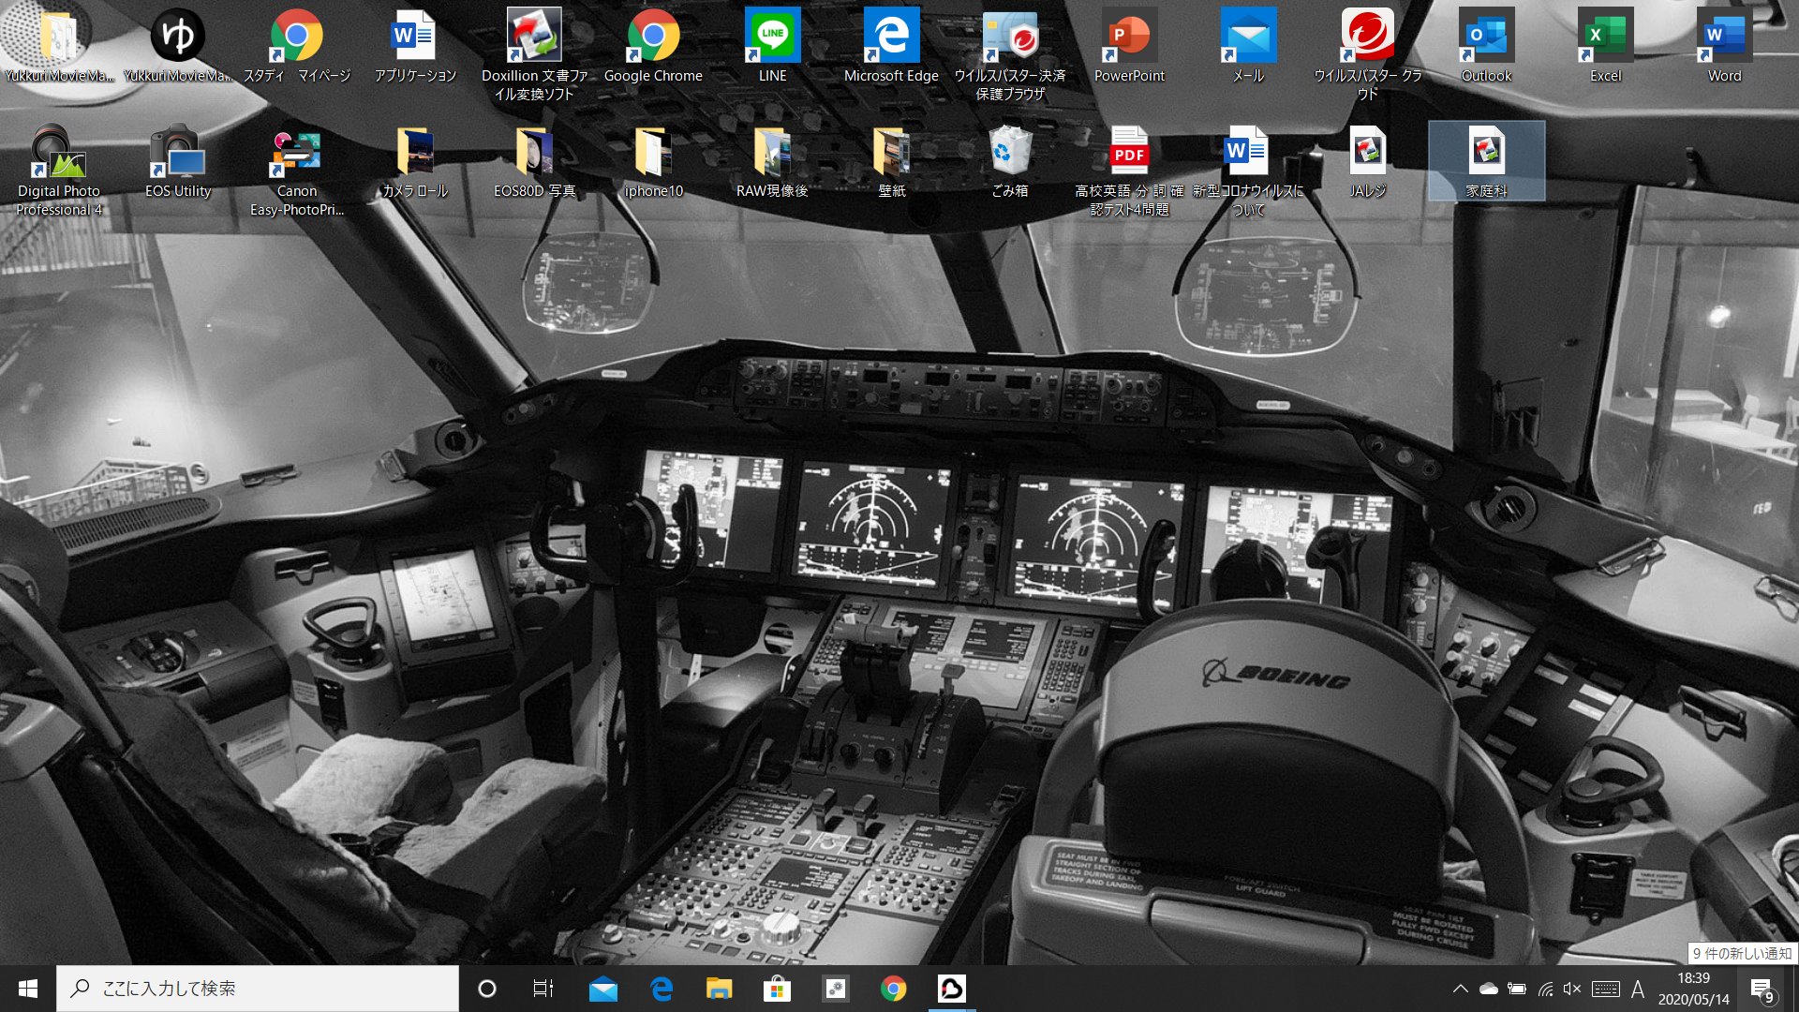This screenshot has width=1799, height=1012.
Task: Launch the PowerPoint desktop shortcut
Action: click(x=1129, y=45)
